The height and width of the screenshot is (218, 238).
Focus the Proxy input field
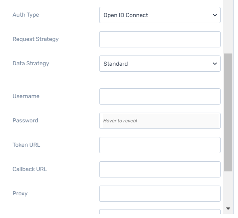(x=159, y=194)
